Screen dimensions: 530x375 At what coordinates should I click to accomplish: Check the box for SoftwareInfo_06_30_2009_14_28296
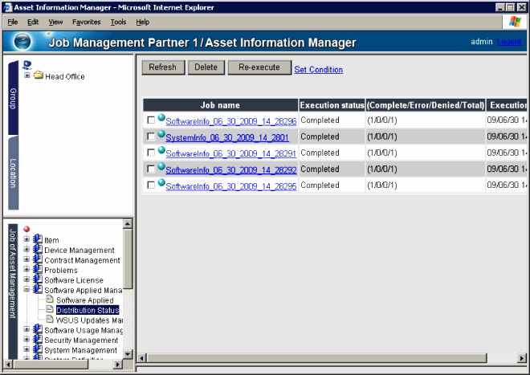point(151,120)
